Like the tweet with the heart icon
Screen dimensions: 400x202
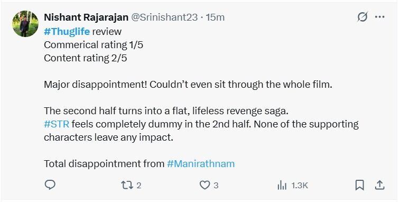[x=204, y=185]
